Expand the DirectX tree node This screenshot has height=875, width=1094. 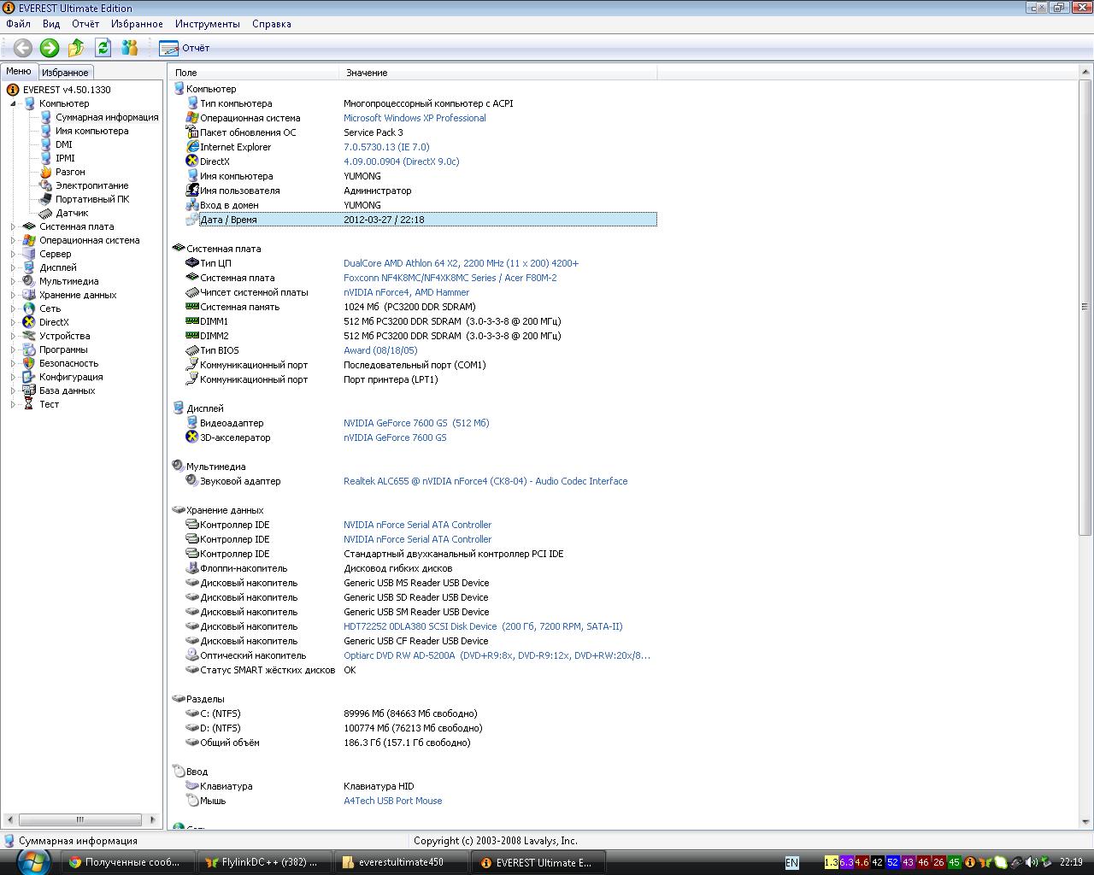click(14, 322)
